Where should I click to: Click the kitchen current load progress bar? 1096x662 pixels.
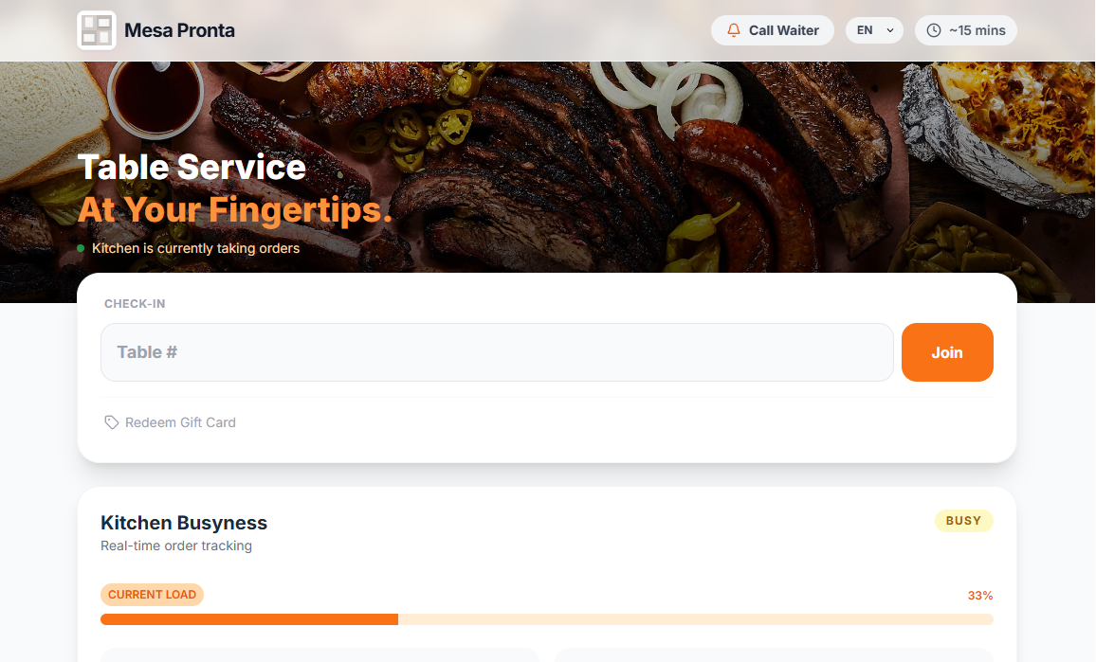(x=546, y=619)
